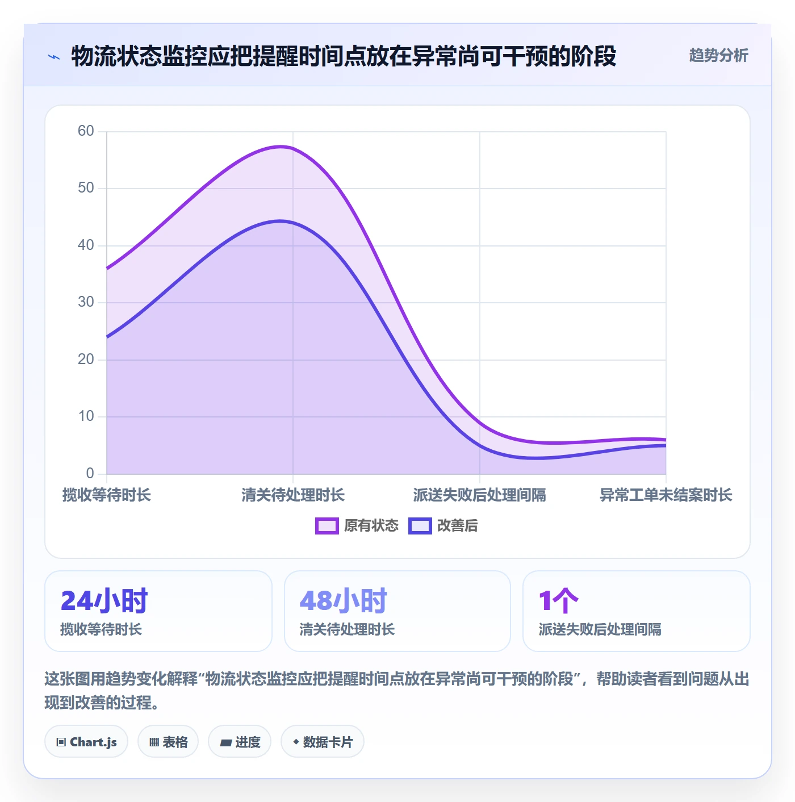Click the 趋势分析 label in header
The height and width of the screenshot is (802, 795).
718,55
